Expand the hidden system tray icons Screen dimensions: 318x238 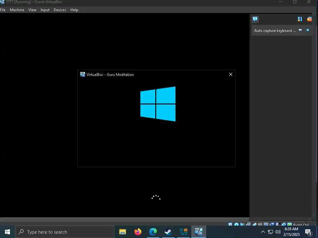[263, 232]
